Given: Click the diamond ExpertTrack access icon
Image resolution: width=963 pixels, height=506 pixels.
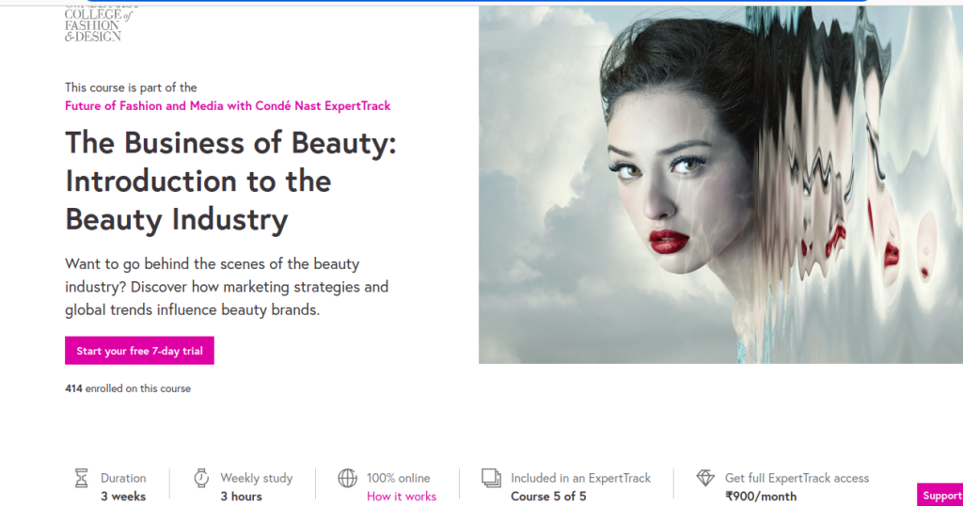Looking at the screenshot, I should coord(705,478).
